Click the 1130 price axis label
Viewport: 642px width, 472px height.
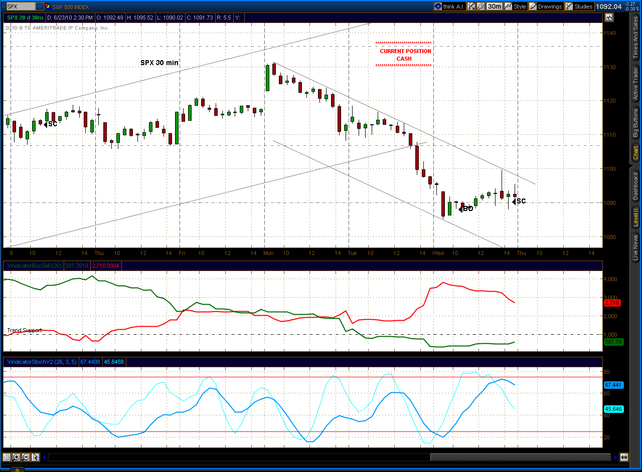(x=610, y=67)
